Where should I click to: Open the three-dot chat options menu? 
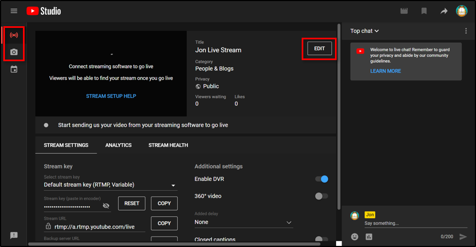pos(466,31)
